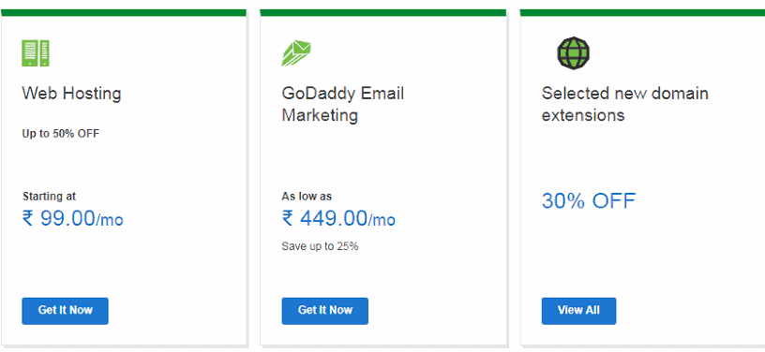Screen dimensions: 765x352
Task: Click the green server Web Hosting icon
Action: coord(36,53)
